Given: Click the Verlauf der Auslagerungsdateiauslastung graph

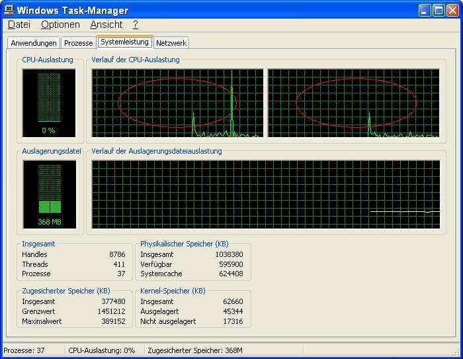Looking at the screenshot, I should pos(266,195).
